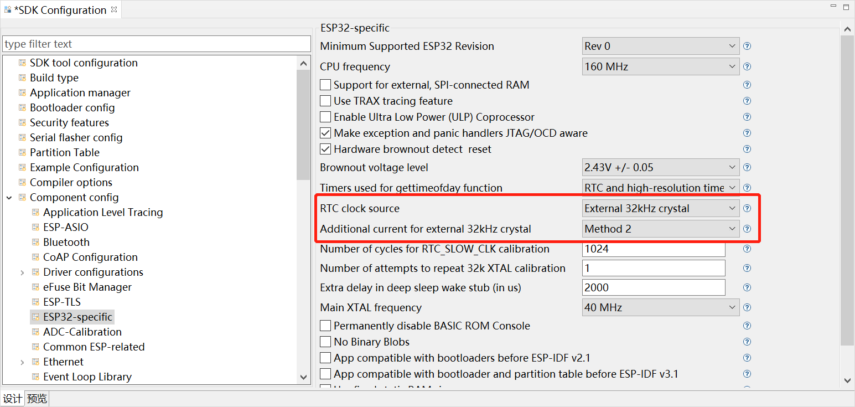Viewport: 855px width, 407px height.
Task: Enable Use TRAX tracing feature
Action: (325, 101)
